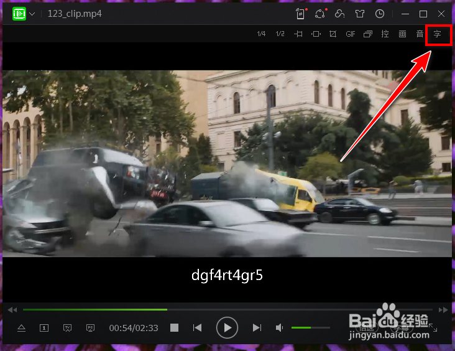Image resolution: width=455 pixels, height=351 pixels.
Task: Click the eject/open file icon
Action: (22, 328)
